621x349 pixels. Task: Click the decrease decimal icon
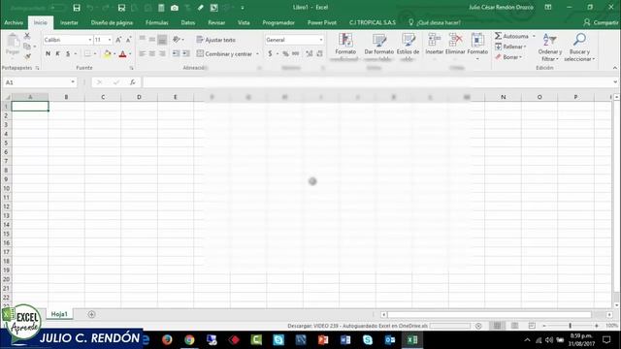coord(319,54)
